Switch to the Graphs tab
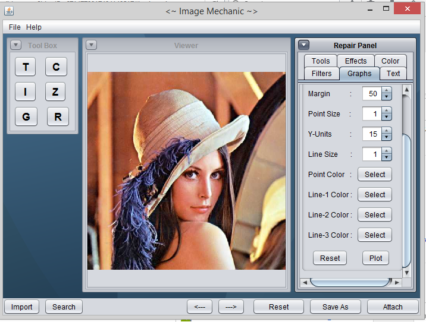 pos(359,74)
